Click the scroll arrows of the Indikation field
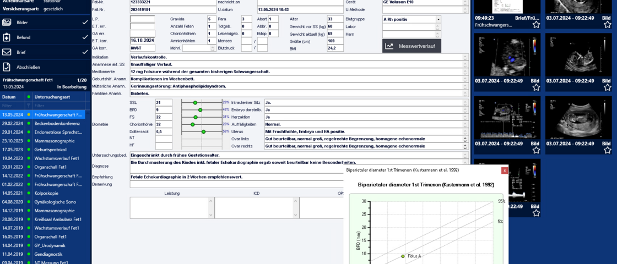The width and height of the screenshot is (617, 264). click(466, 57)
